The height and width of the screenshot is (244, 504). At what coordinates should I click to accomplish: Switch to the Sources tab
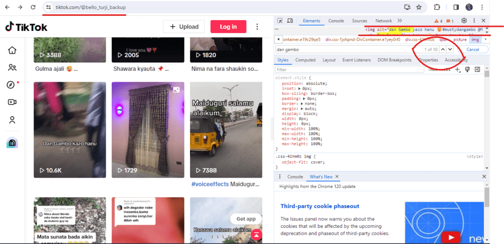coord(359,21)
